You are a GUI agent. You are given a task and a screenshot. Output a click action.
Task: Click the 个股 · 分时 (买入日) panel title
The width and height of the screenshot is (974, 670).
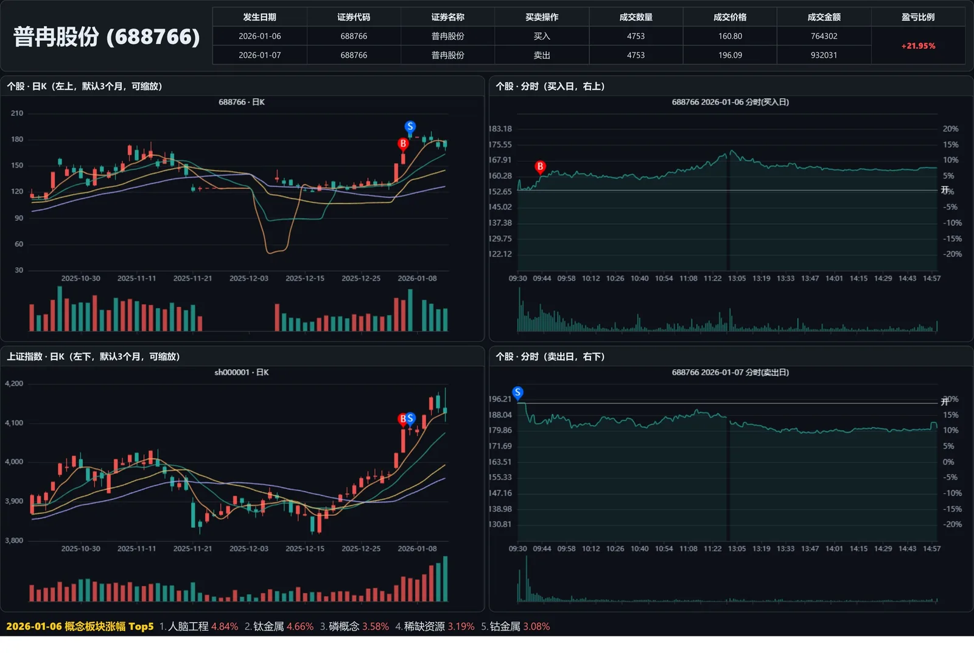(x=550, y=86)
